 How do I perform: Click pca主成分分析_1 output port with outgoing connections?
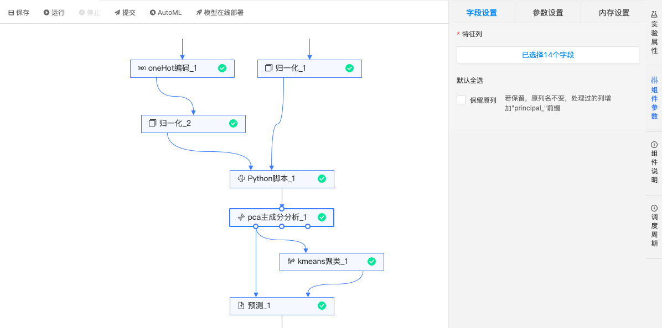[x=256, y=226]
